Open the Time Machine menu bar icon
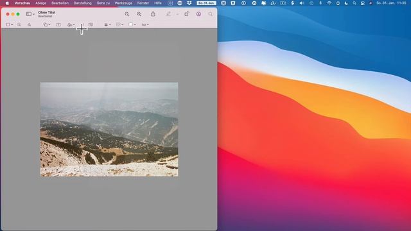411x231 pixels. pyautogui.click(x=311, y=3)
